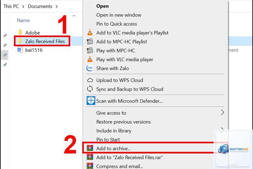This screenshot has width=253, height=169.
Task: Select Add to archive... menu entry
Action: (x=114, y=148)
